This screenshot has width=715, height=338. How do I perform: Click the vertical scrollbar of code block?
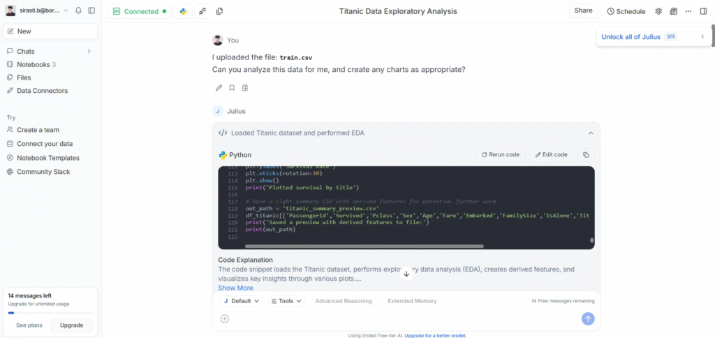(x=592, y=240)
